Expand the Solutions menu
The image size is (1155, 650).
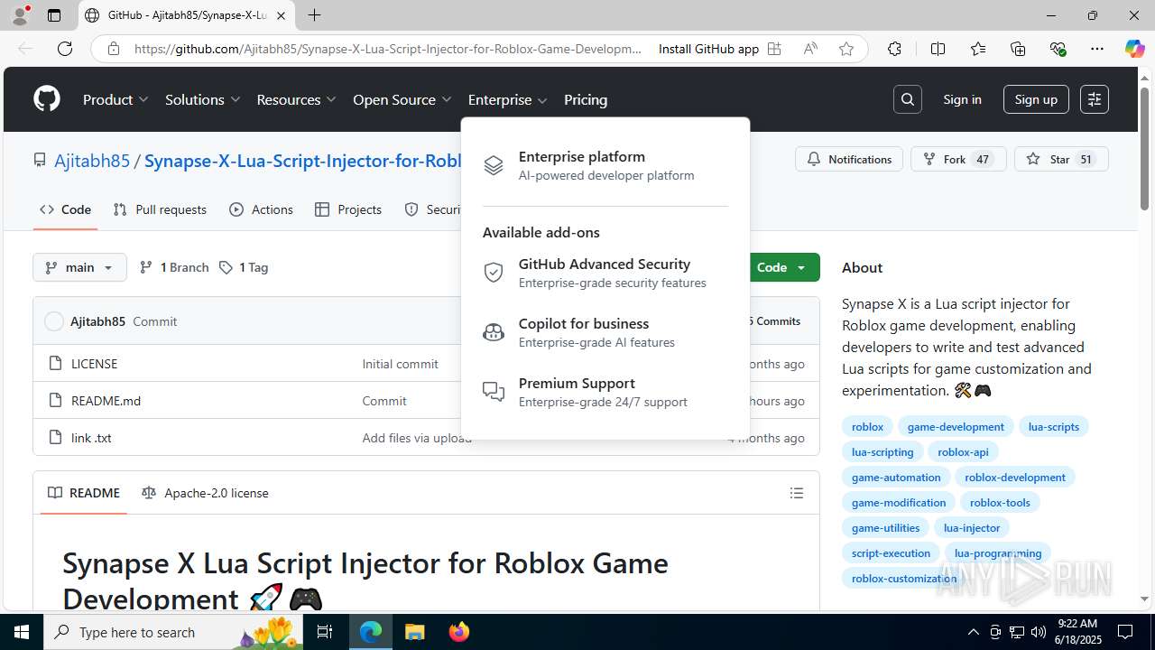pos(202,99)
